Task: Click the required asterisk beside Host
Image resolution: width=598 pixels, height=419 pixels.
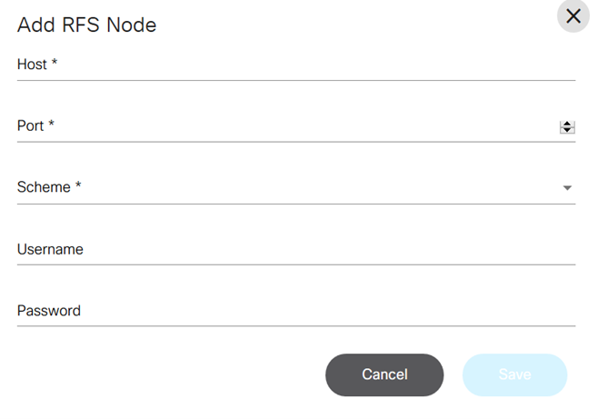Action: [55, 64]
